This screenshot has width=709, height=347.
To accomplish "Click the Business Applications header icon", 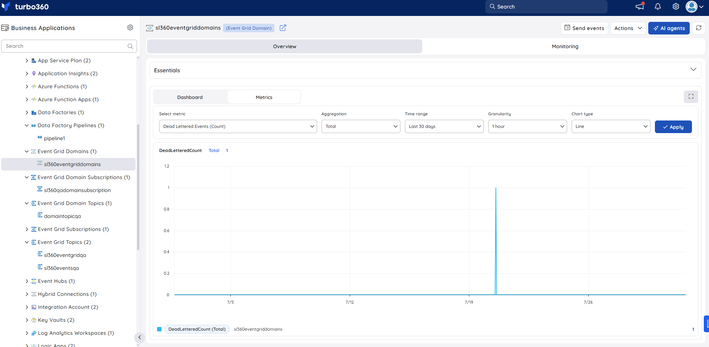I will pos(5,28).
